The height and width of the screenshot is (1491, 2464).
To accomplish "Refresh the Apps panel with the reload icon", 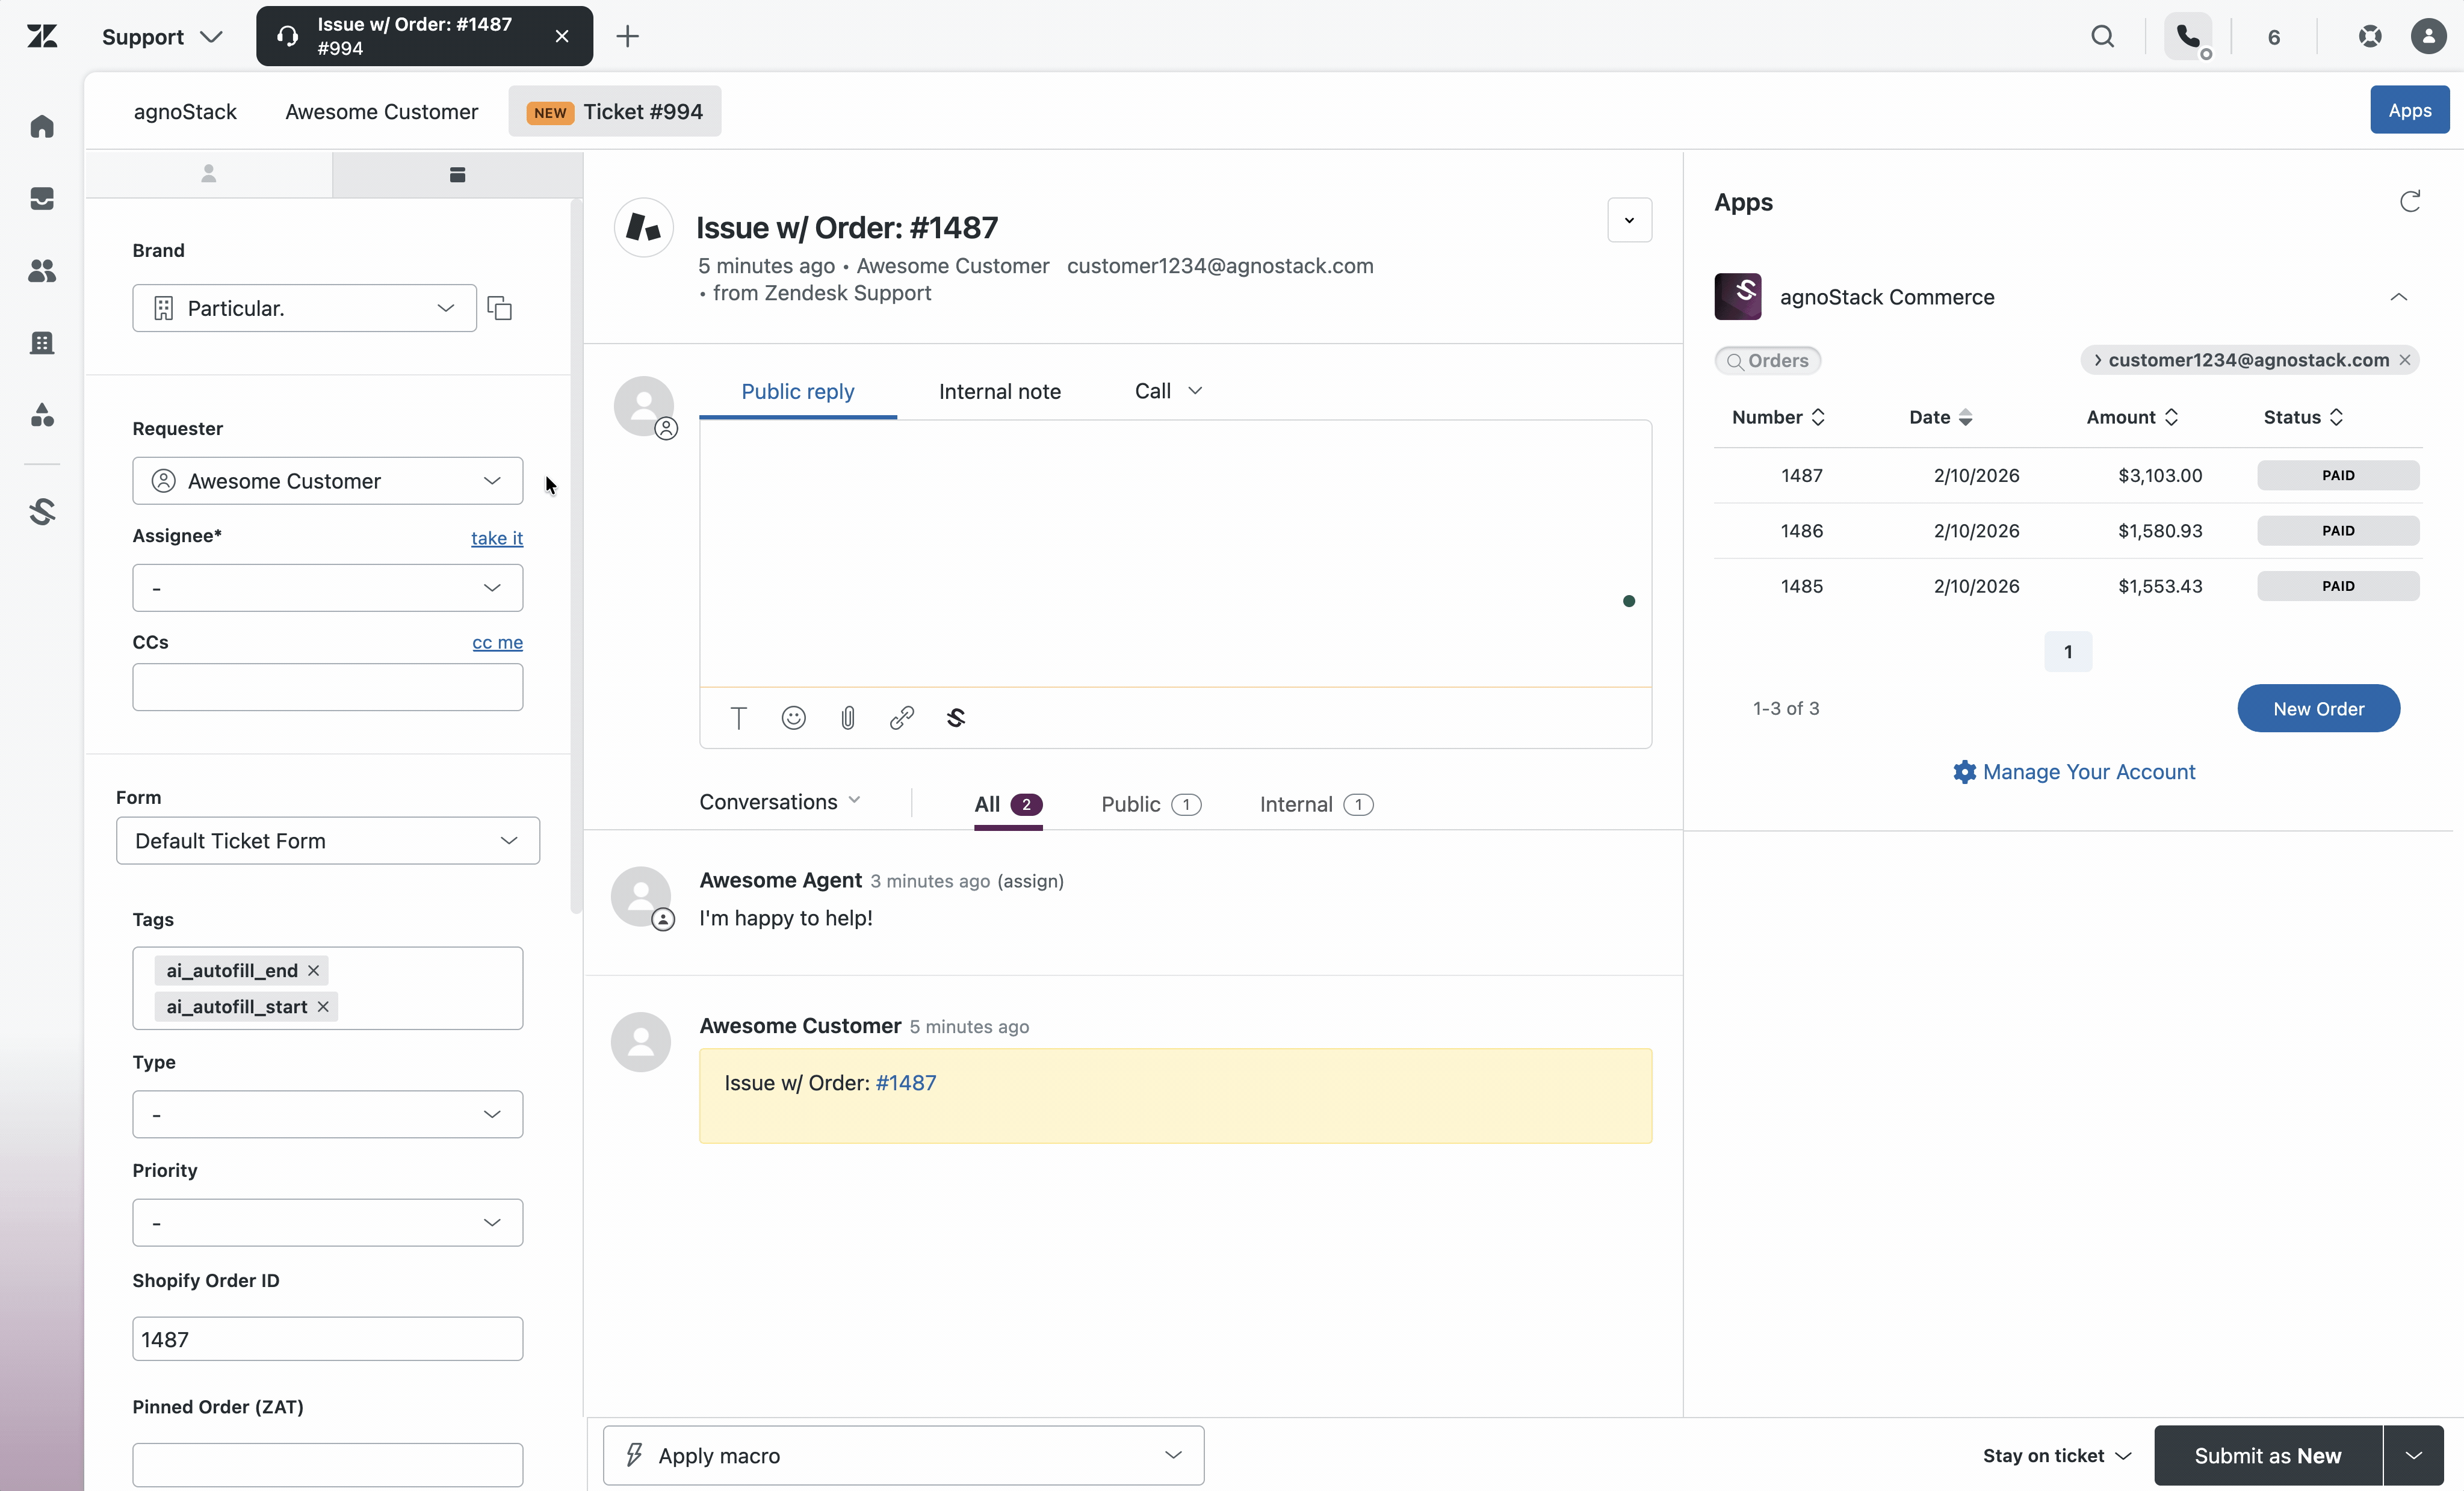I will [2410, 201].
